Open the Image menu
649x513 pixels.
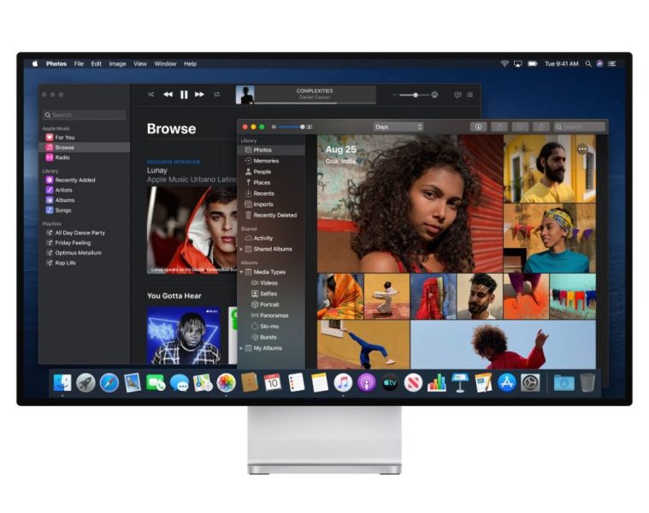[x=117, y=64]
